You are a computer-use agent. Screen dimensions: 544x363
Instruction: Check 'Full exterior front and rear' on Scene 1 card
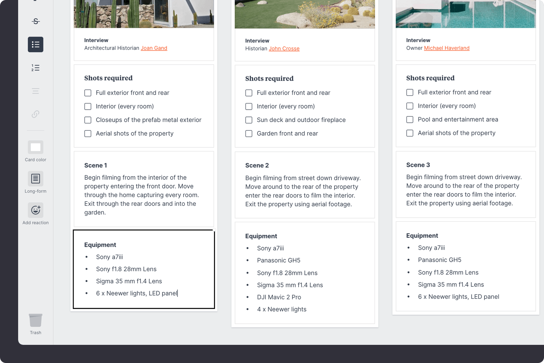tap(88, 93)
